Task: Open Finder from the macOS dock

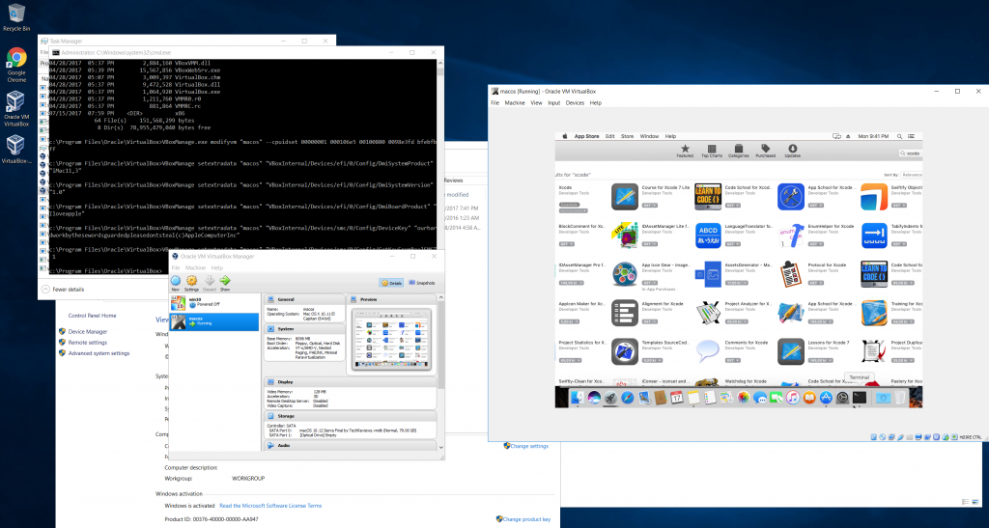Action: pos(579,398)
